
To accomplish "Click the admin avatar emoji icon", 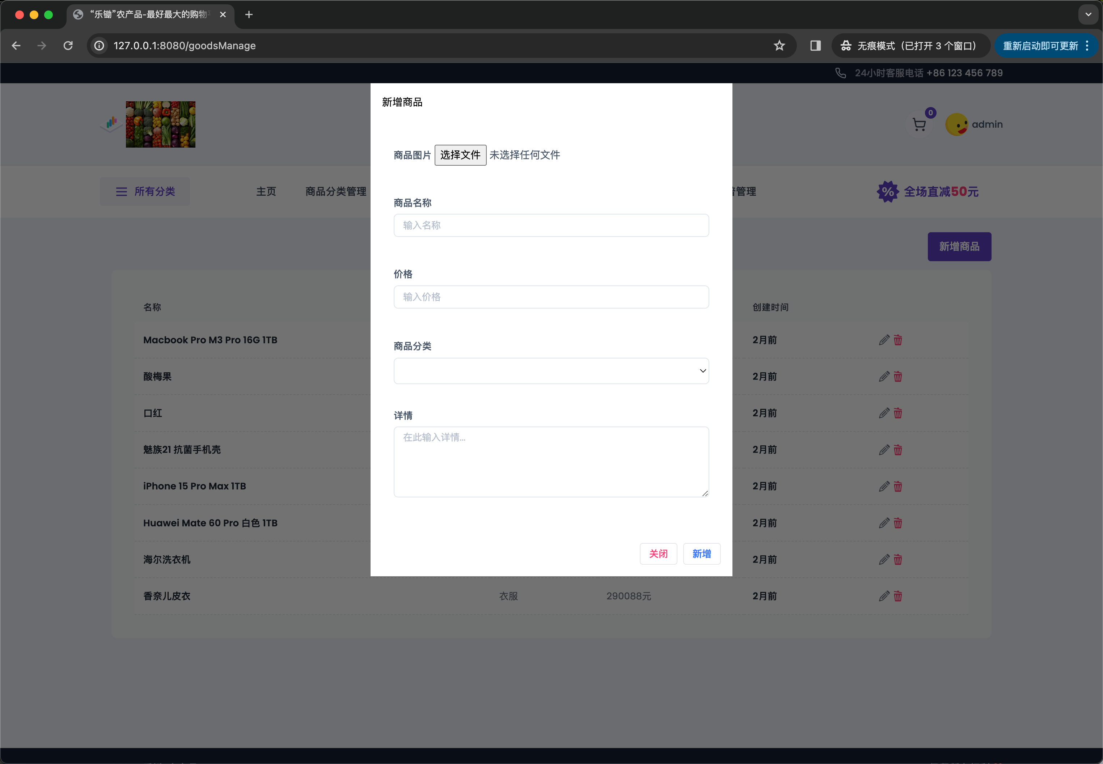I will click(x=956, y=124).
